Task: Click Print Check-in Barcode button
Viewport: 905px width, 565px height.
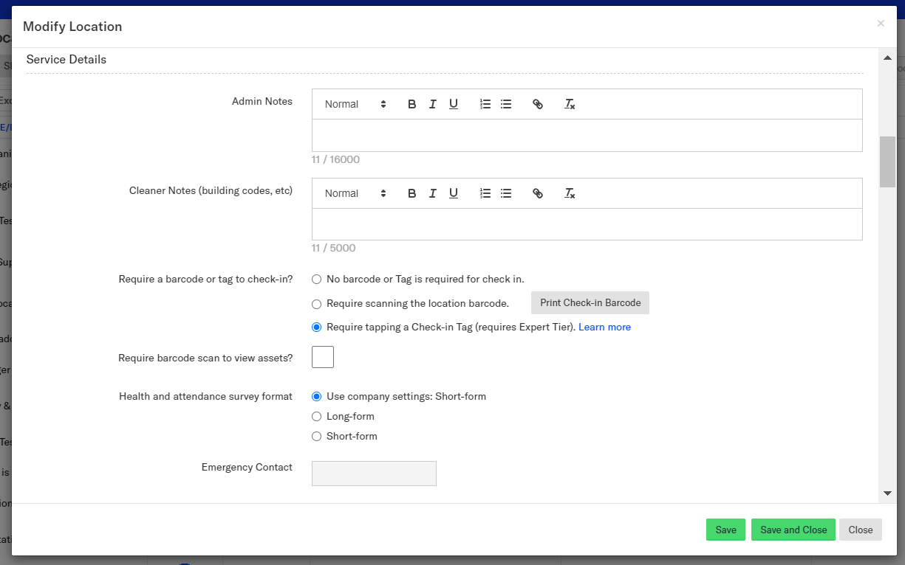Action: 590,303
